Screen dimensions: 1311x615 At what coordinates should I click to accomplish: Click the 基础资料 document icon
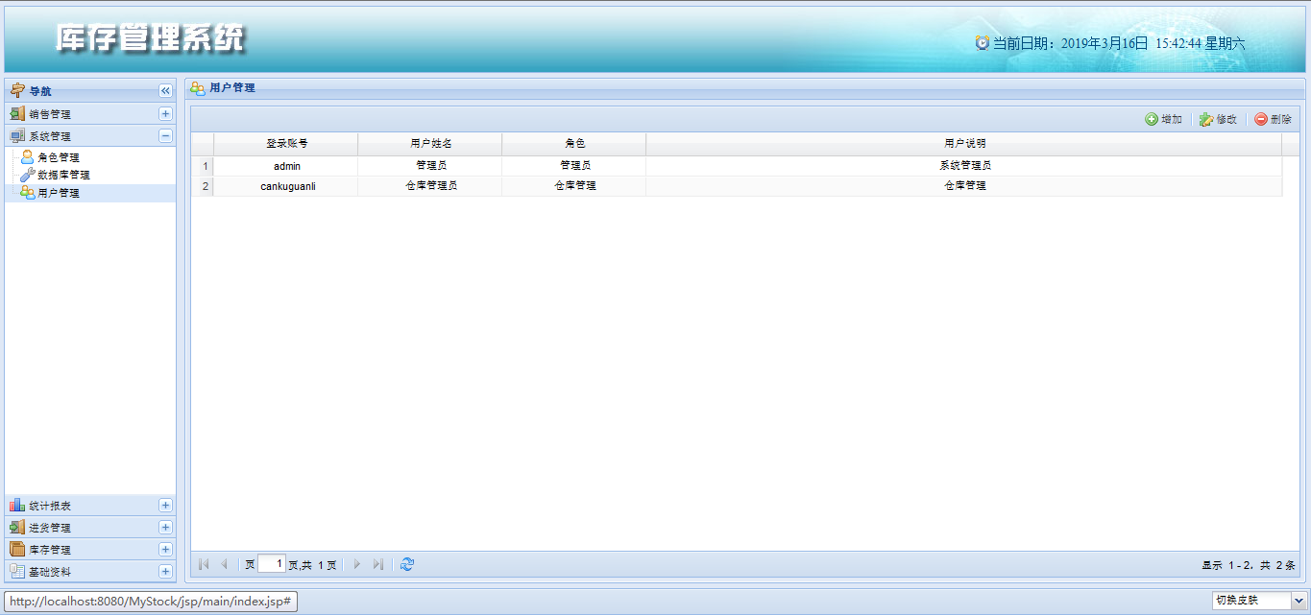[x=17, y=572]
